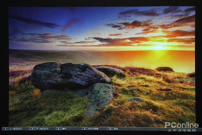Click the large dark boulder in photo

tap(67, 76)
